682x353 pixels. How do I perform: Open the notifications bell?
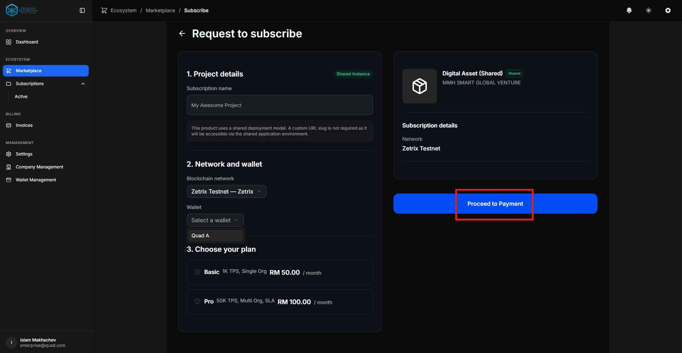click(629, 10)
